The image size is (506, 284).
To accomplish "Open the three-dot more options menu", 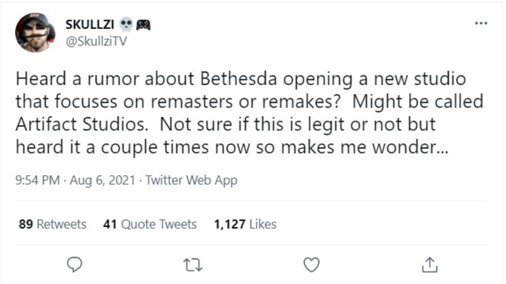I will [x=481, y=23].
